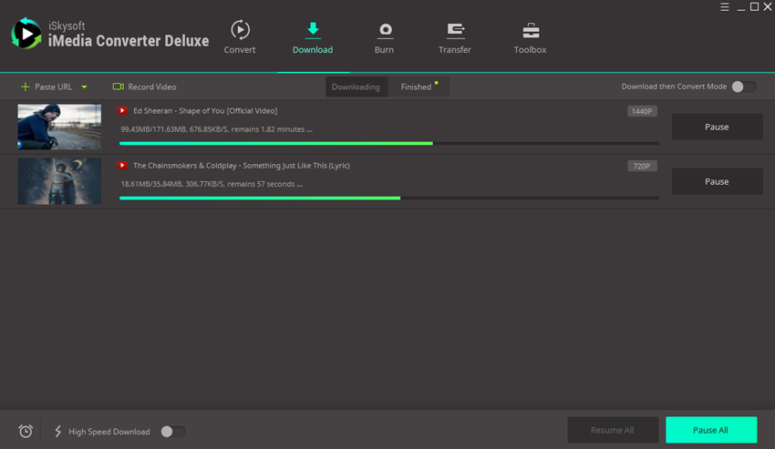Screen dimensions: 775x449
Task: Click the 720P resolution badge
Action: tap(642, 166)
